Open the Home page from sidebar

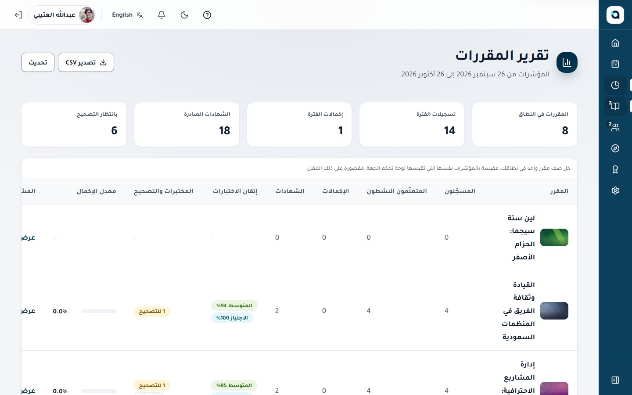(x=615, y=43)
